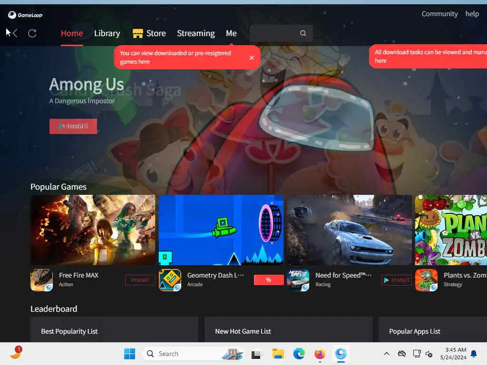Screen dimensions: 487x365
Task: Open the Plants vs. Zombies banner thumbnail
Action: point(451,230)
